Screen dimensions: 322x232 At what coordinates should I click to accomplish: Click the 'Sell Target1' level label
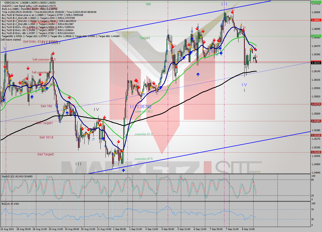tap(45, 123)
